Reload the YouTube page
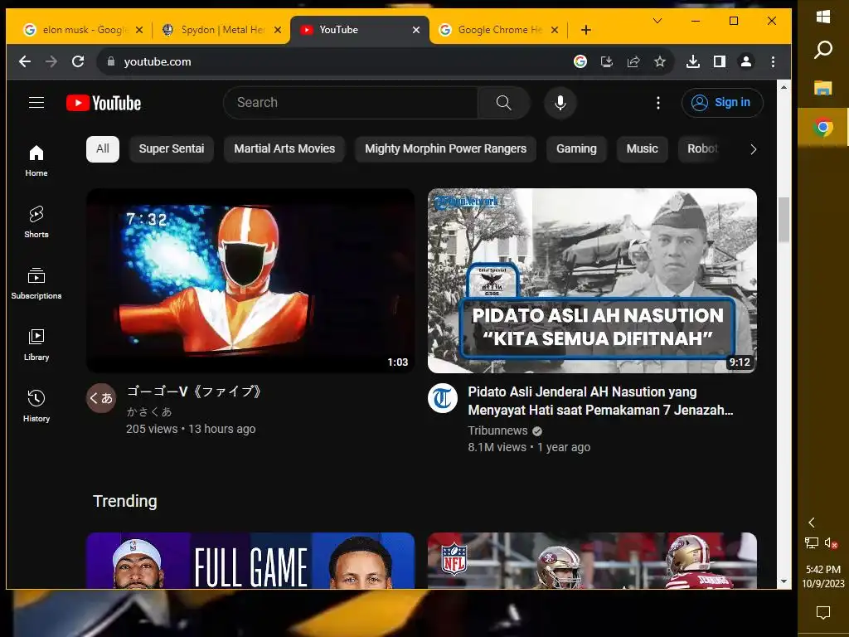This screenshot has width=849, height=637. tap(78, 61)
